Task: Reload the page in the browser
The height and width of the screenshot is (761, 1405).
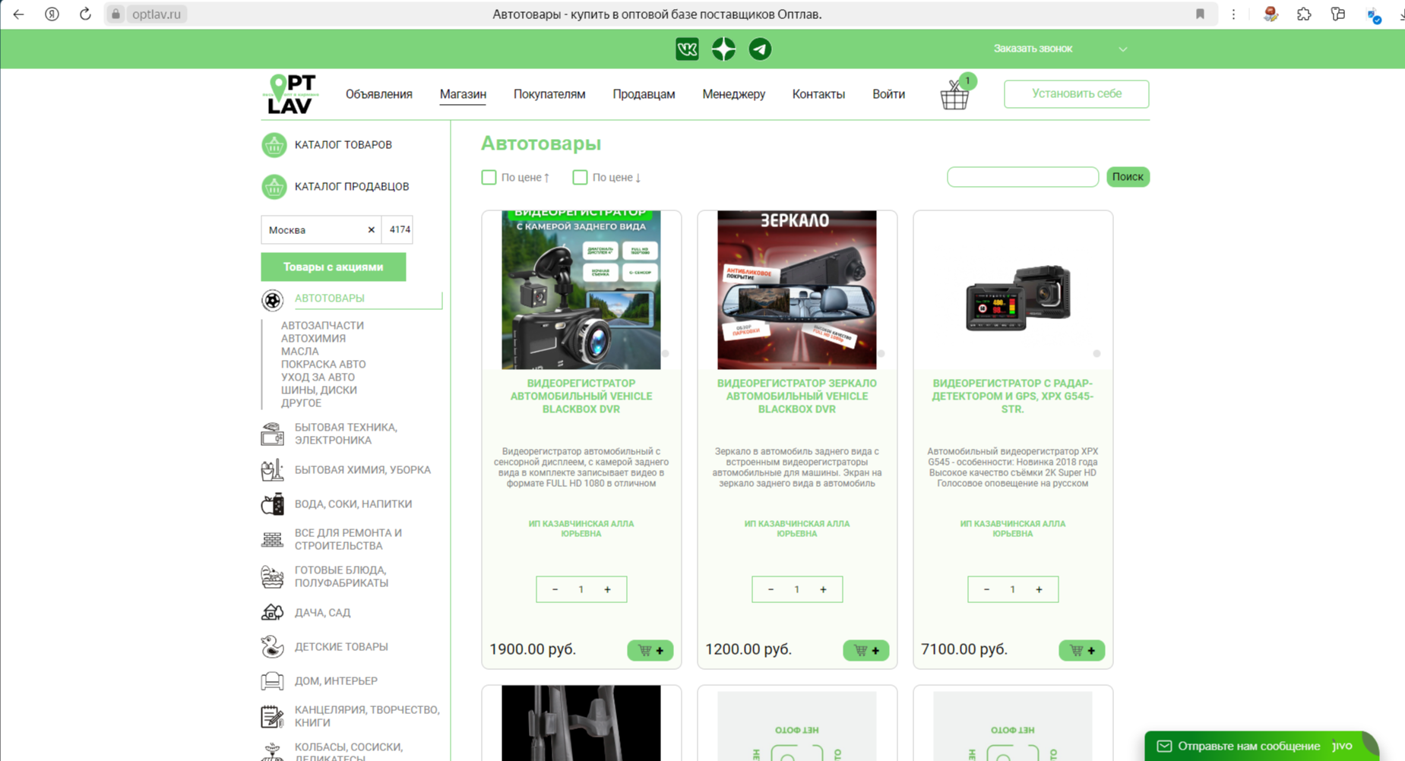Action: (85, 14)
